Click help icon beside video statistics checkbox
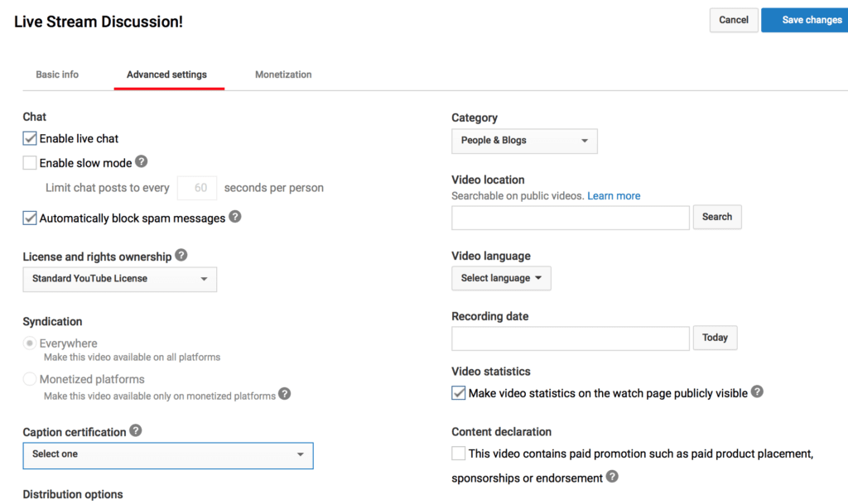The image size is (848, 504). 757,392
